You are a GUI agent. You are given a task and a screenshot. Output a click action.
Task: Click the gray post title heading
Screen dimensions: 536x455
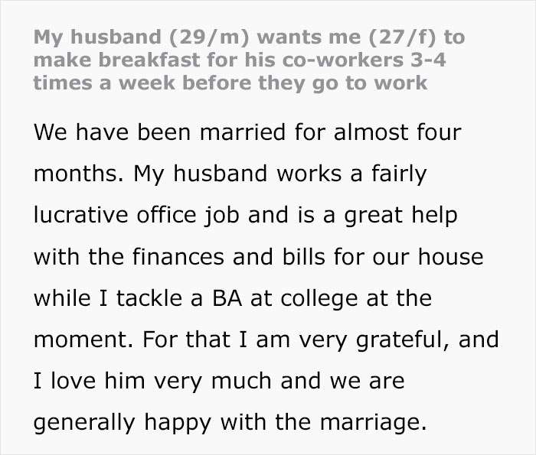coord(249,59)
